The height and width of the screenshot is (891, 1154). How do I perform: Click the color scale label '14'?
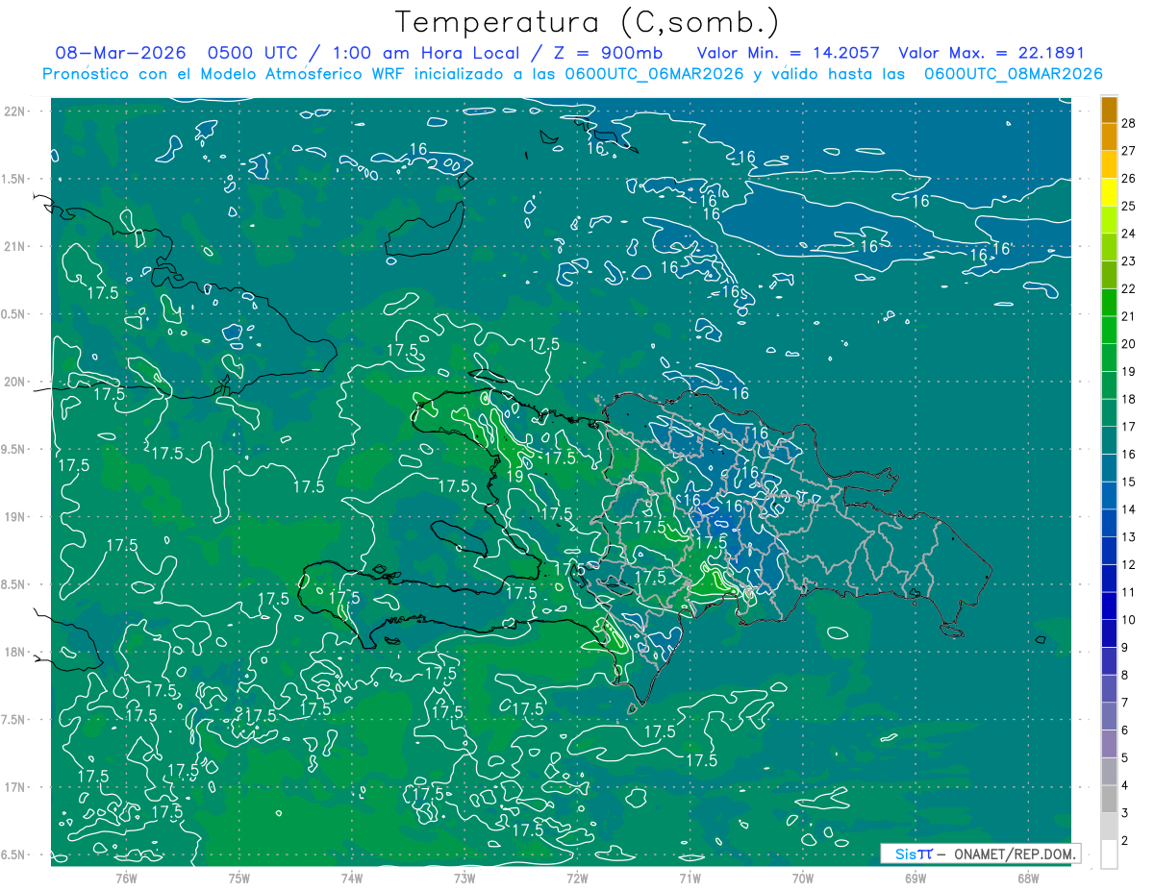(x=1129, y=509)
